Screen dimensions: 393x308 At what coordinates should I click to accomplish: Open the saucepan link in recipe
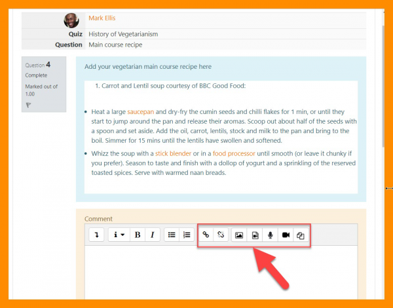point(140,112)
